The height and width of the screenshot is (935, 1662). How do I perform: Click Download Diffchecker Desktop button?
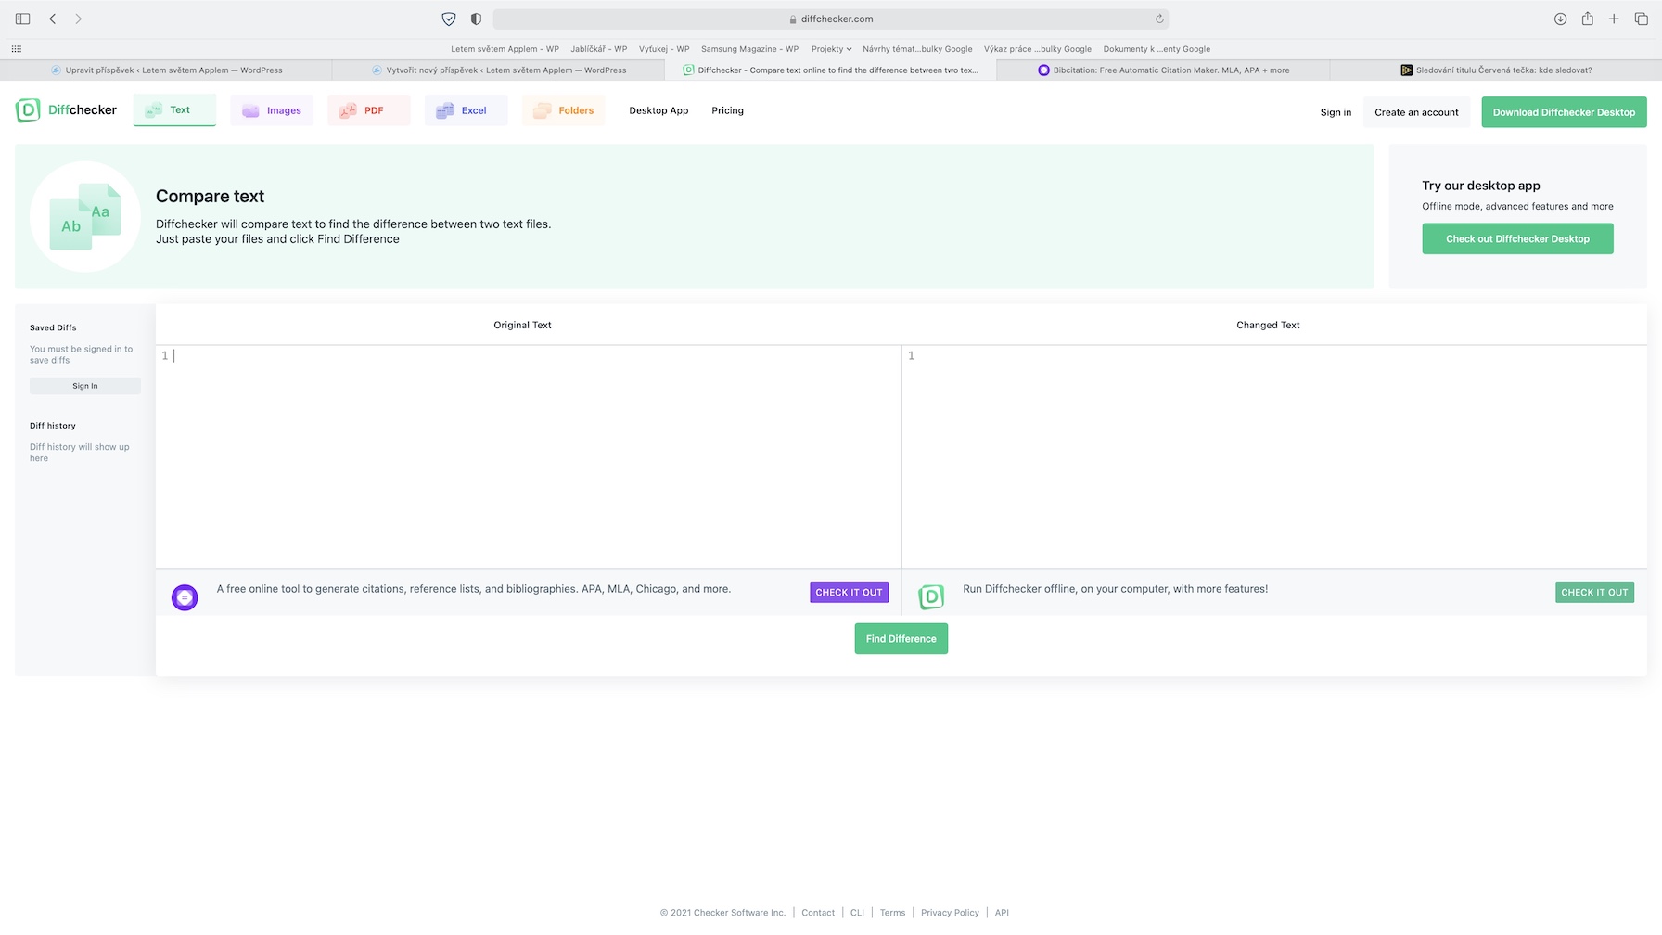pyautogui.click(x=1564, y=112)
